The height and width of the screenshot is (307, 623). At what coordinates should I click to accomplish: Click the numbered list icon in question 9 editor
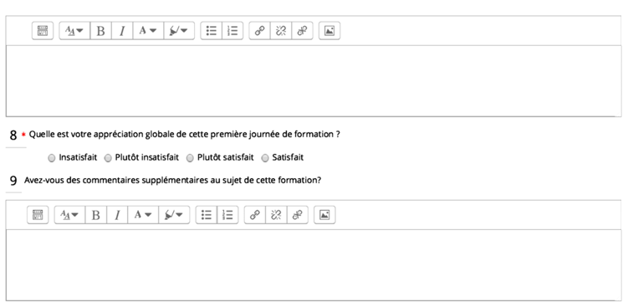click(227, 215)
